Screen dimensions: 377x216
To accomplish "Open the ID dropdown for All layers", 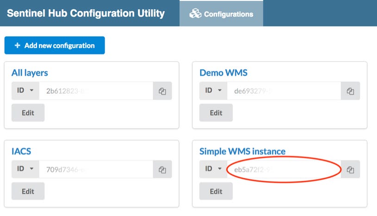I will 25,91.
